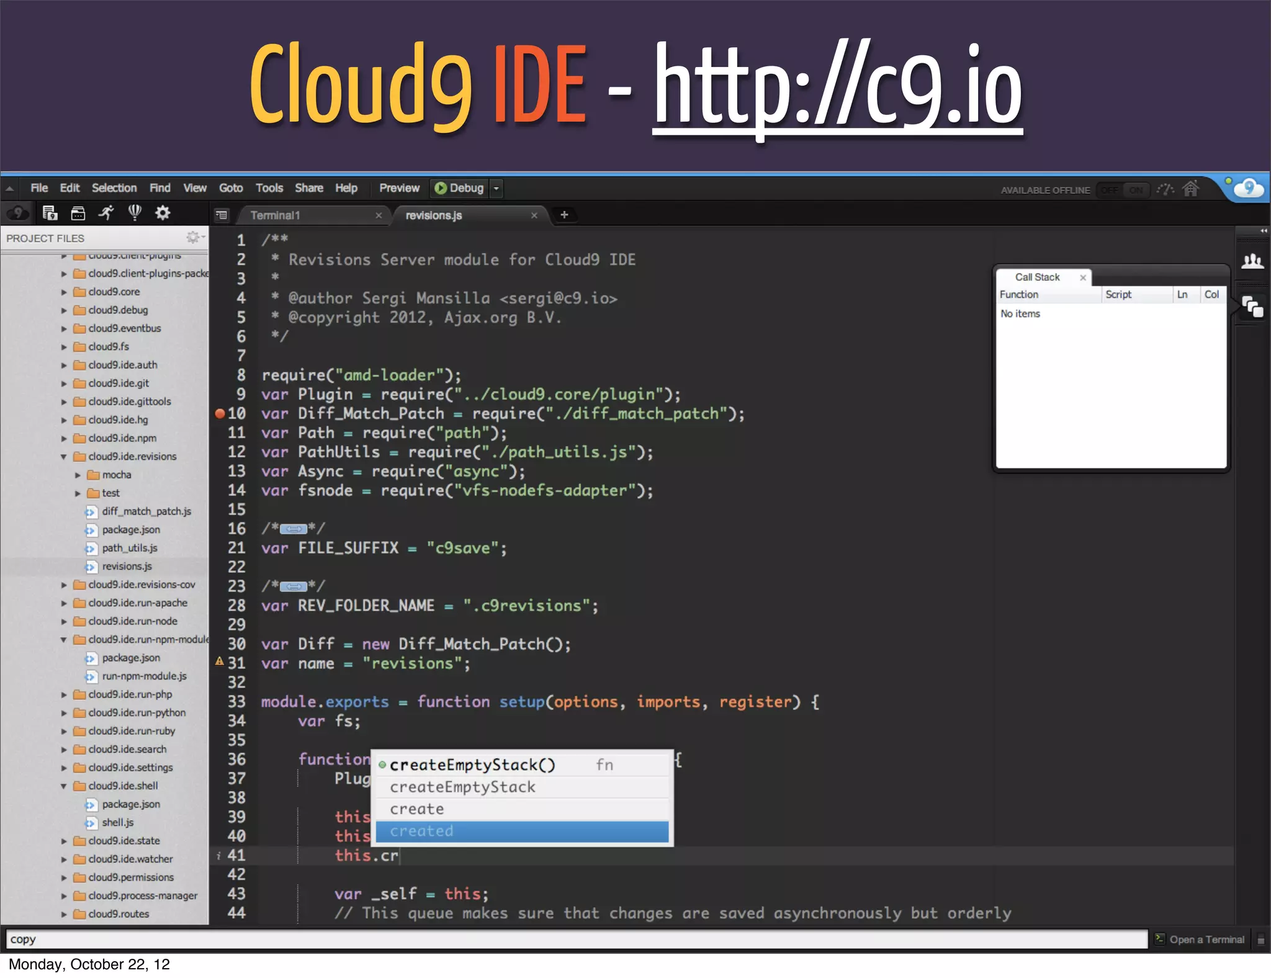Click the house dashboard icon
Viewport: 1271px width, 978px height.
click(1190, 189)
